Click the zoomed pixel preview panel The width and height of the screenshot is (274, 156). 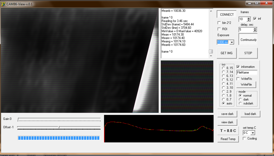[x=187, y=87]
